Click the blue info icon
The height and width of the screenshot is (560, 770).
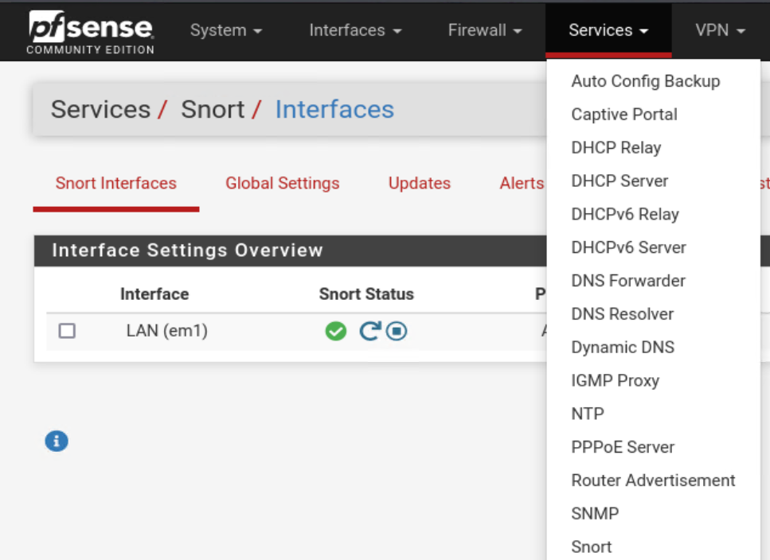coord(57,441)
